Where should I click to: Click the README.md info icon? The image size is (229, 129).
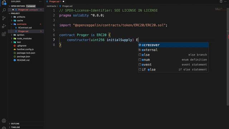tap(15, 60)
